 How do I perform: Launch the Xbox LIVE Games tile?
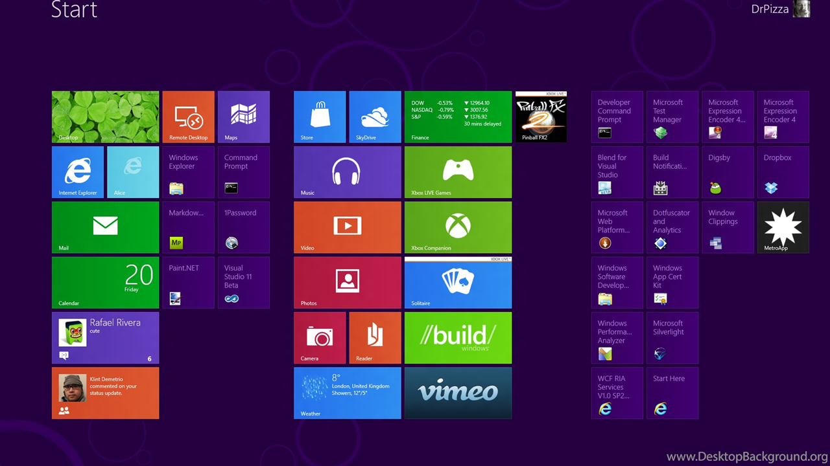pyautogui.click(x=458, y=172)
